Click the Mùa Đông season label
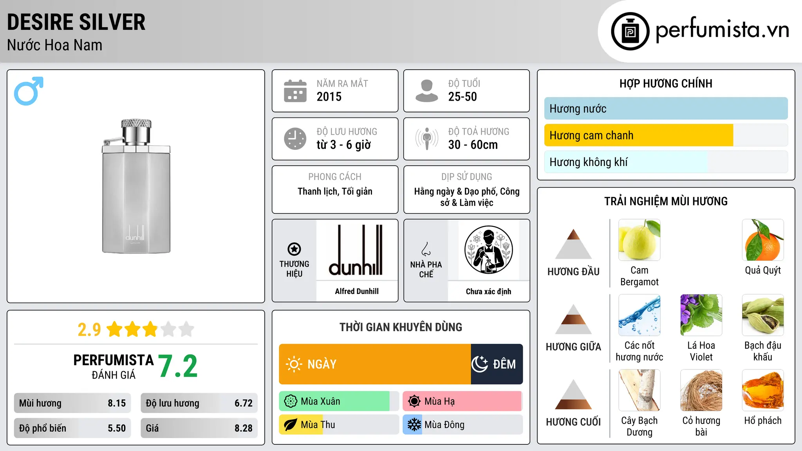Image resolution: width=802 pixels, height=451 pixels. coord(444,425)
